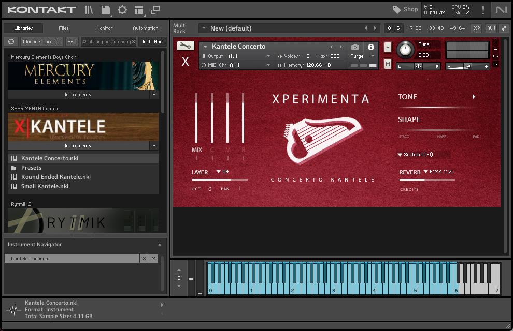
Task: Open the REVERB E244 preset dropdown
Action: [438, 172]
